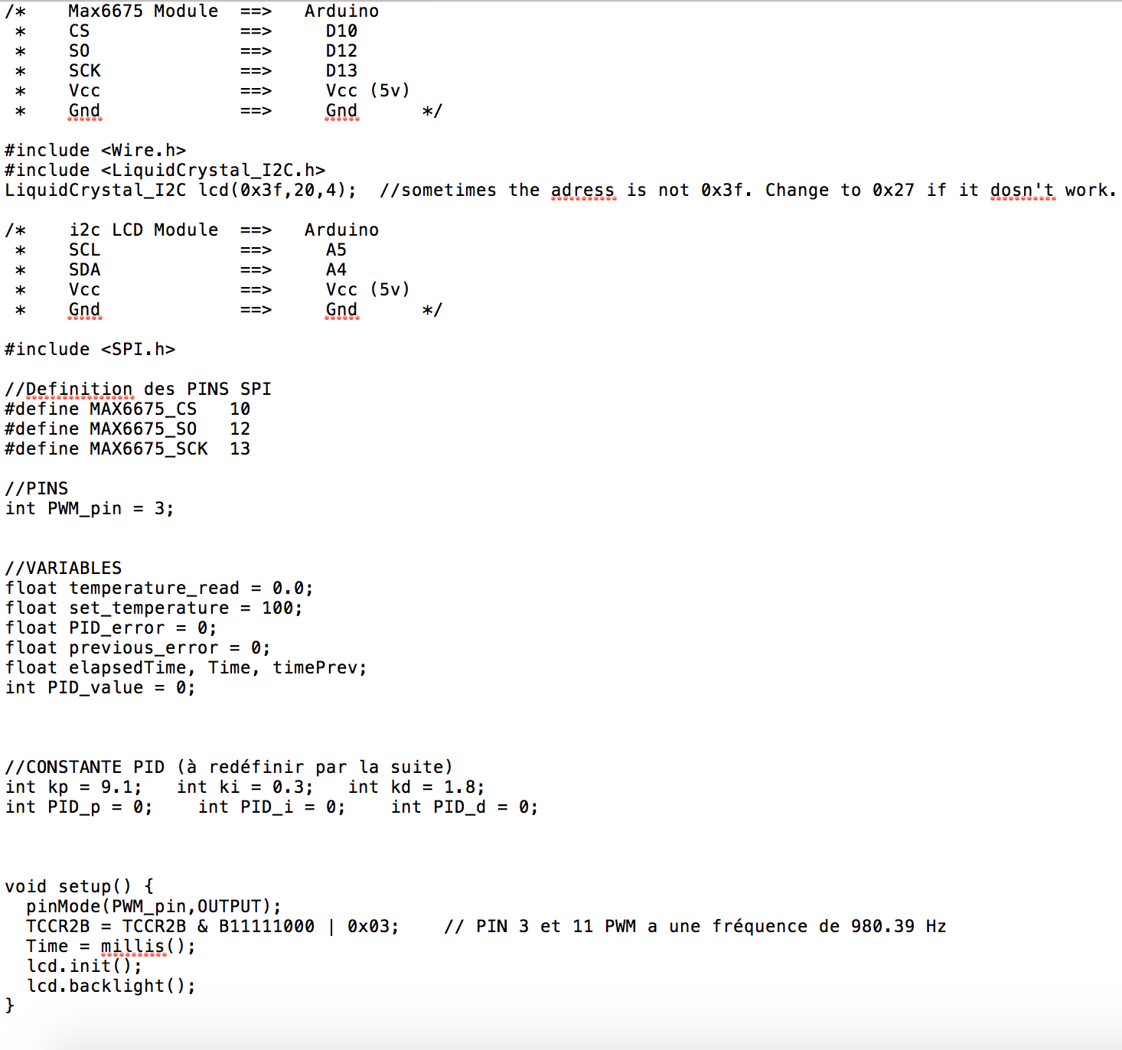Click on 'float set_temperature = 100;' line
Screen dimensions: 1122x1050
(153, 608)
